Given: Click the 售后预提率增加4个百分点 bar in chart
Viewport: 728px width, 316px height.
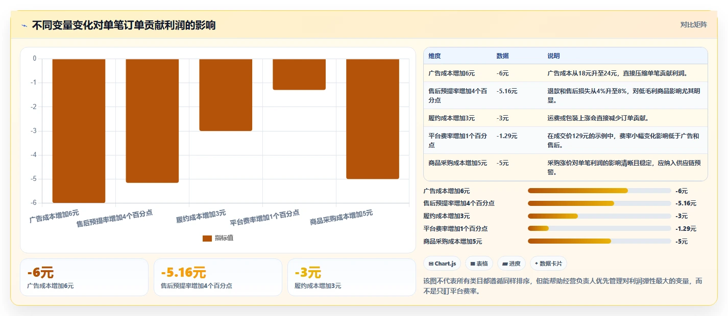Looking at the screenshot, I should (152, 121).
